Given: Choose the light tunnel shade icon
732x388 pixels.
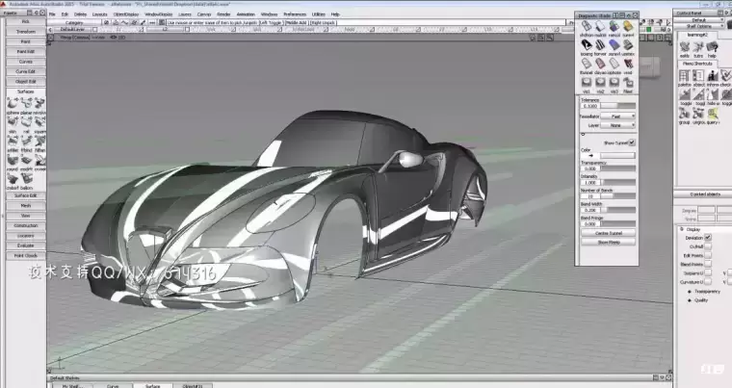Looking at the screenshot, I should 587,64.
